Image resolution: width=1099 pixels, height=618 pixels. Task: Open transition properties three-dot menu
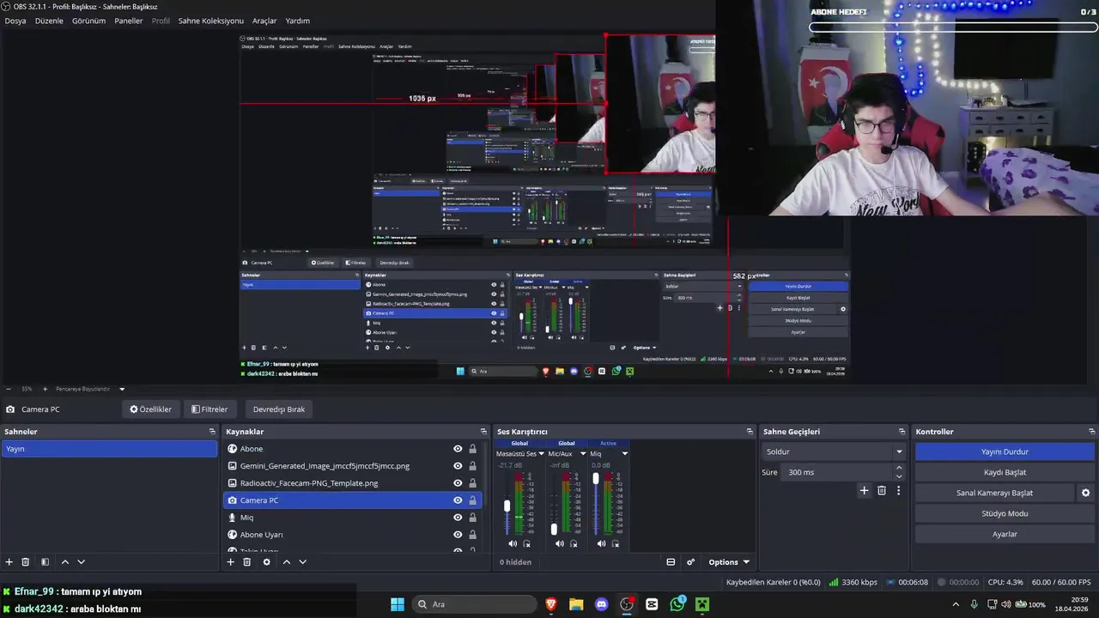click(898, 491)
